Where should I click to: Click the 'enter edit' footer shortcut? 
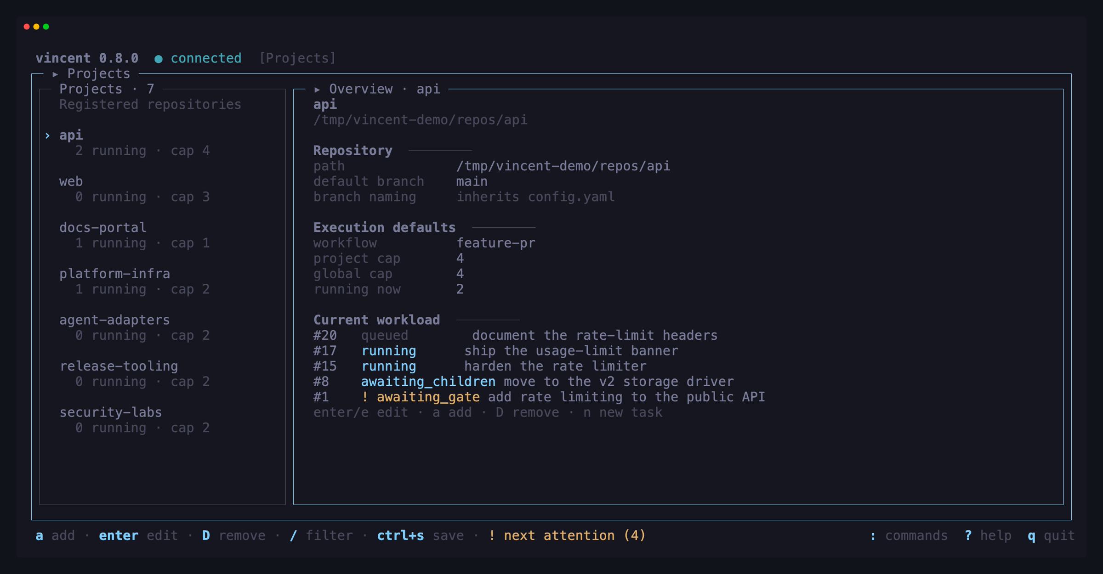coord(138,535)
